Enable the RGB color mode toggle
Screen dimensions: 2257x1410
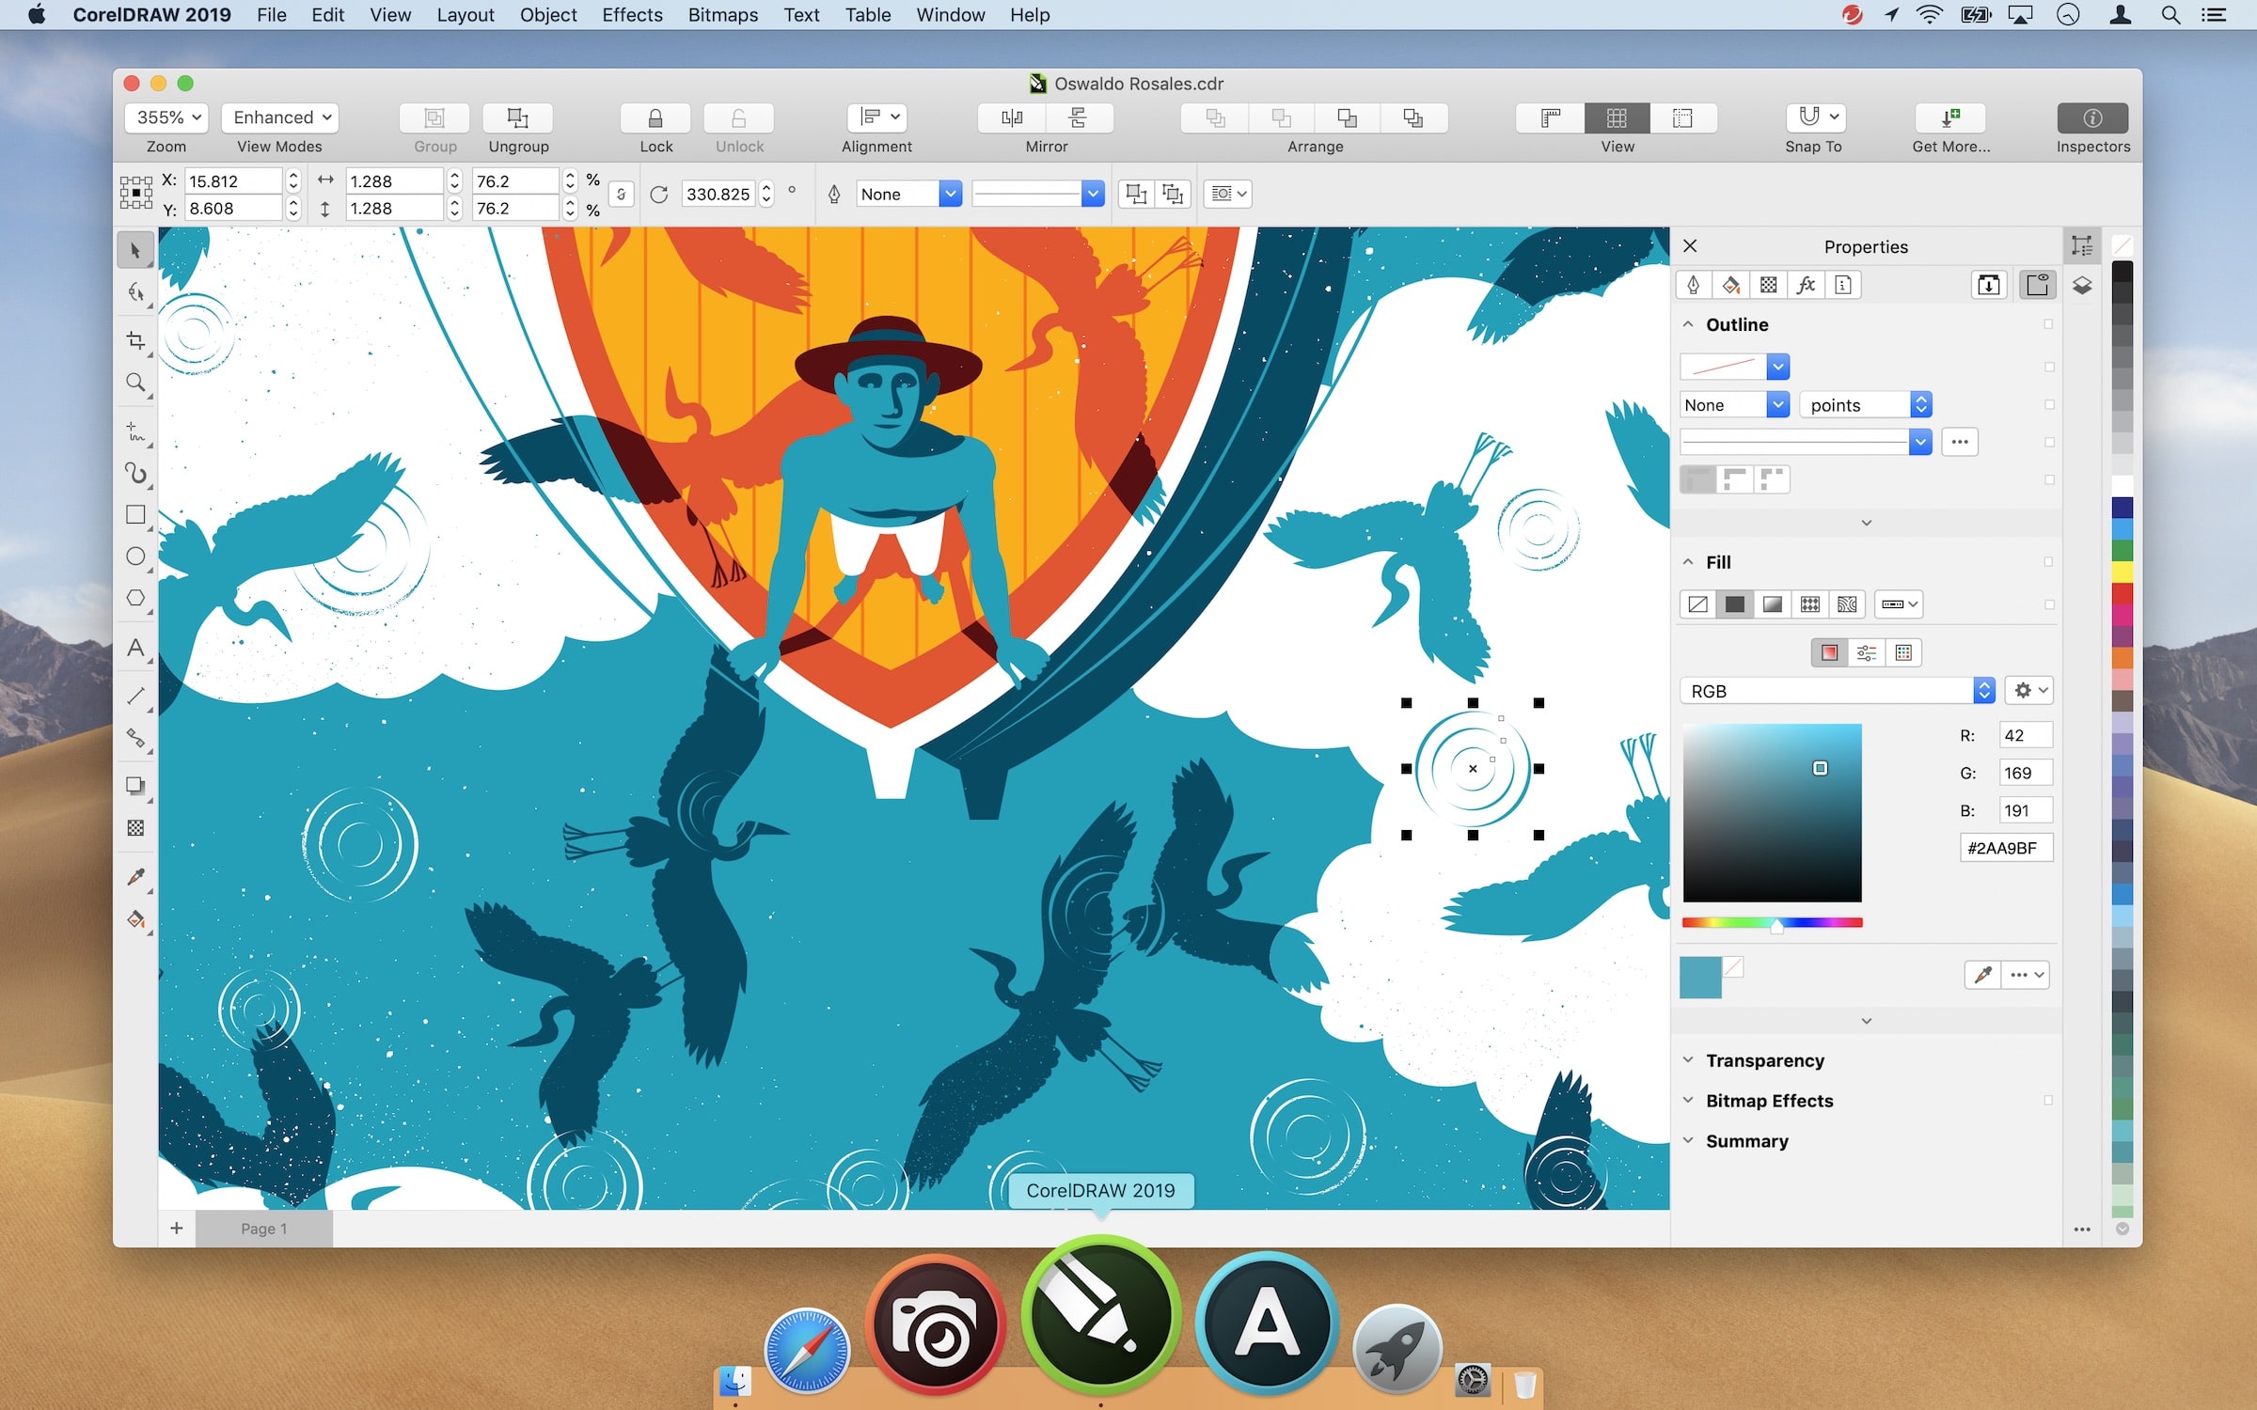click(x=1982, y=689)
